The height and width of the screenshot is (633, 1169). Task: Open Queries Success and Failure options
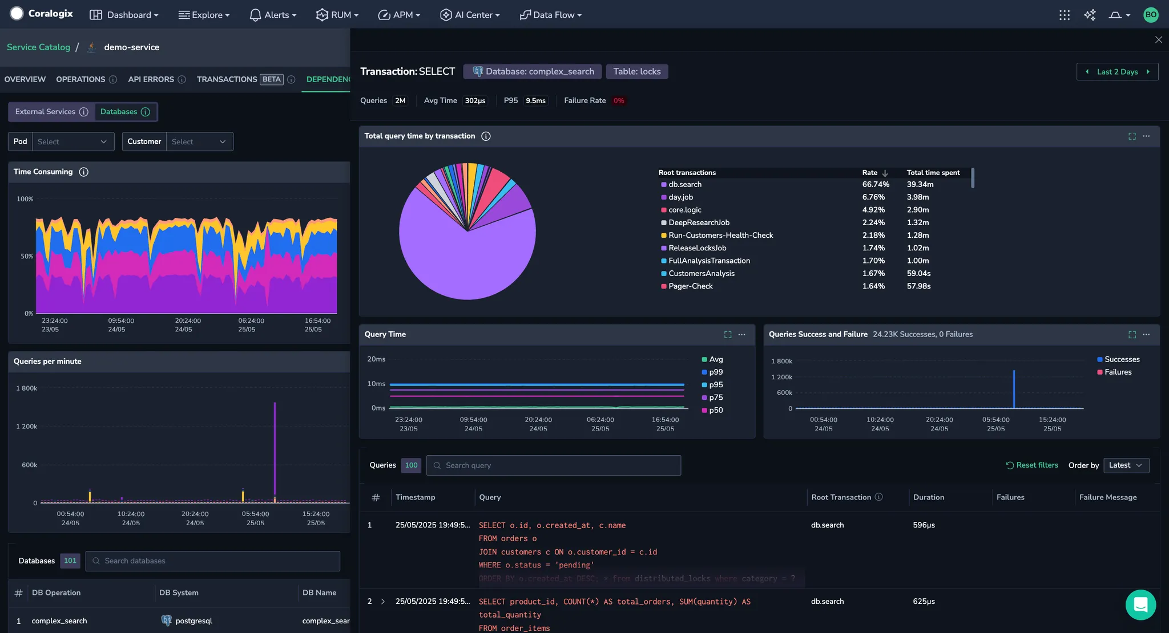pyautogui.click(x=1146, y=335)
